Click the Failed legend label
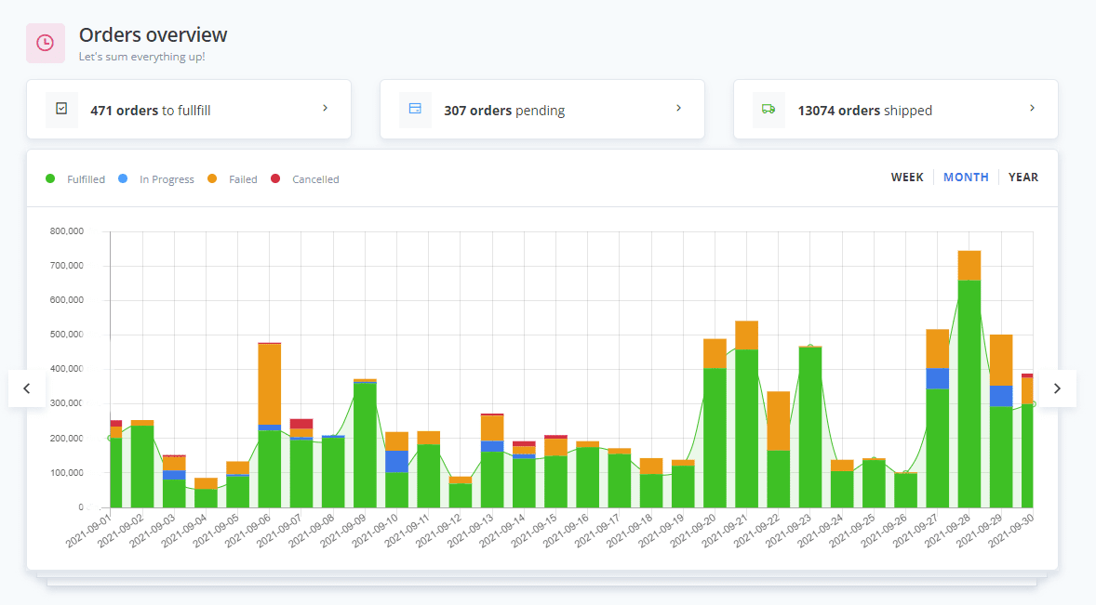 coord(243,179)
